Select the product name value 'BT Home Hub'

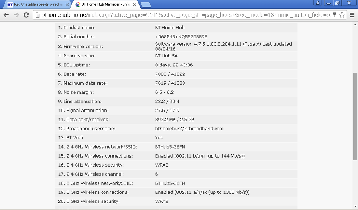[170, 27]
